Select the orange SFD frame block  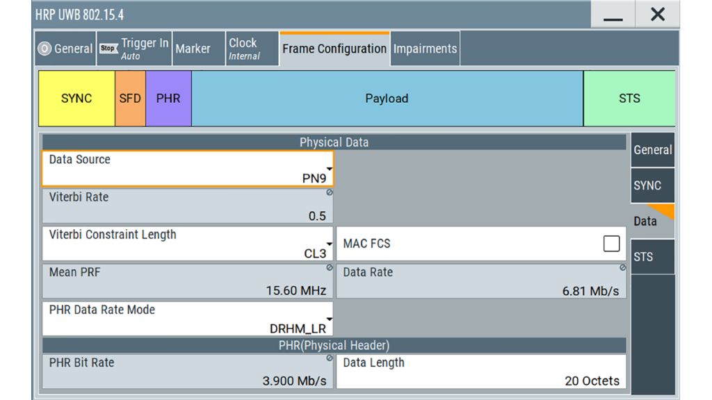pos(130,99)
